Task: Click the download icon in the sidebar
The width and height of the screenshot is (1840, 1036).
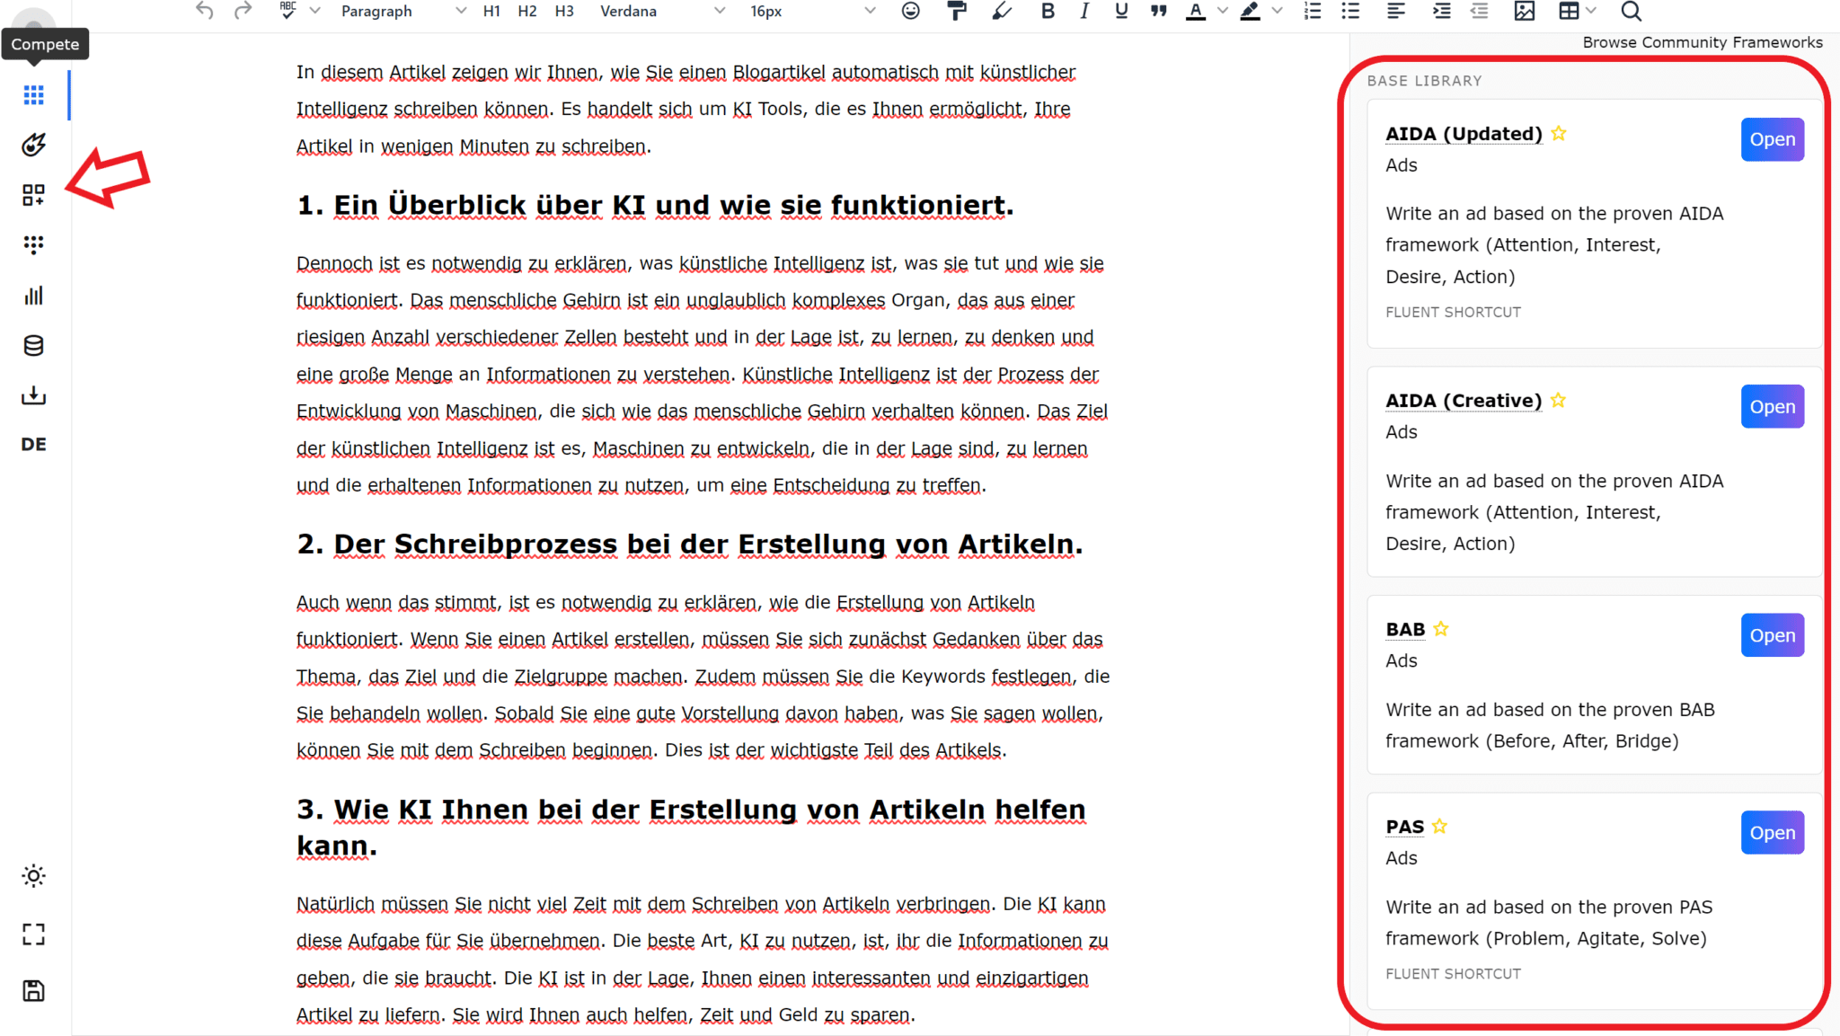Action: 33,395
